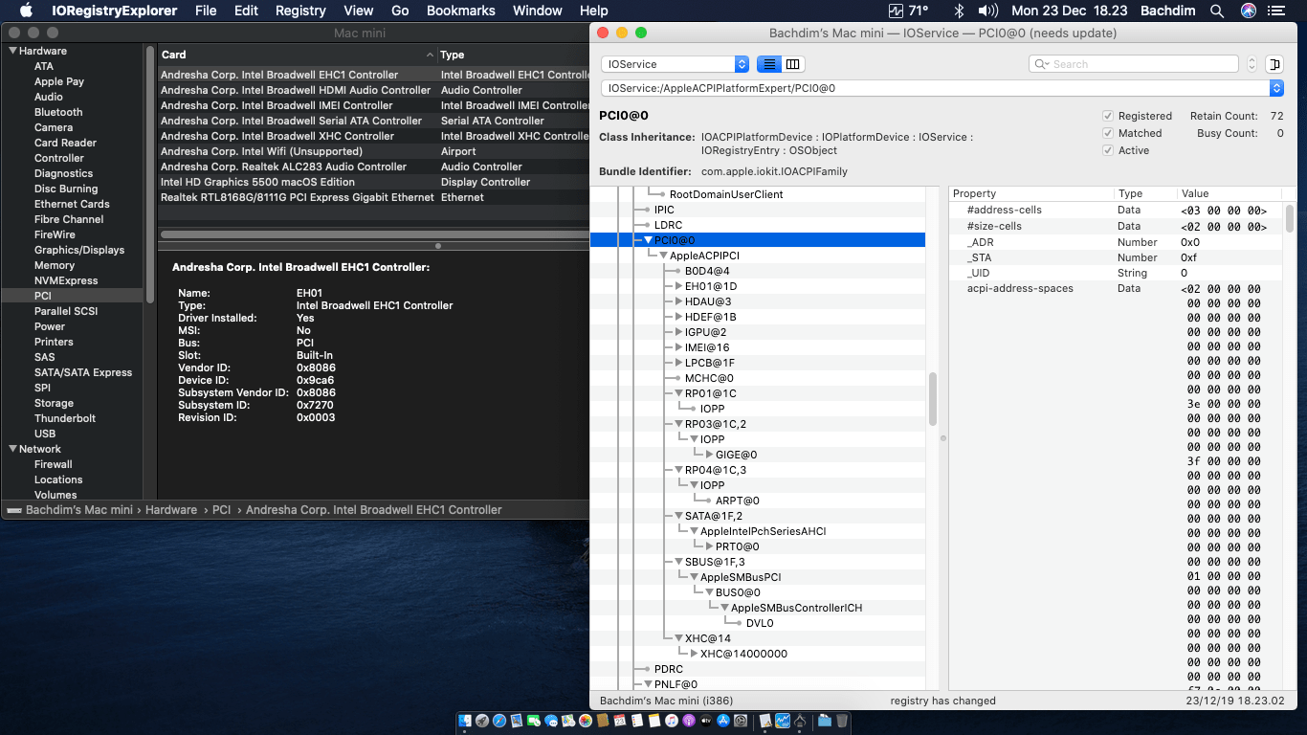
Task: Open the Music app in the Dock
Action: coord(672,721)
